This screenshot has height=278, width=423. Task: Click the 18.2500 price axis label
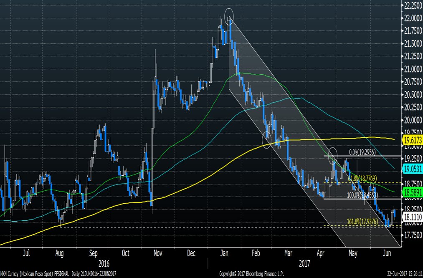[413, 209]
